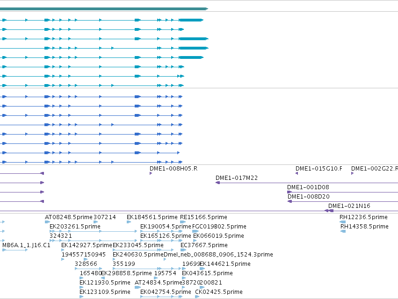
Task: Select the DME1-015G10.F feature label
Action: tap(319, 169)
